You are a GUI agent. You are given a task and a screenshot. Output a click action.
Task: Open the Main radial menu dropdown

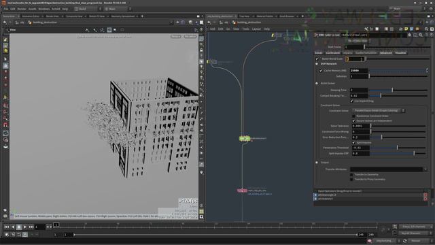tap(118, 9)
